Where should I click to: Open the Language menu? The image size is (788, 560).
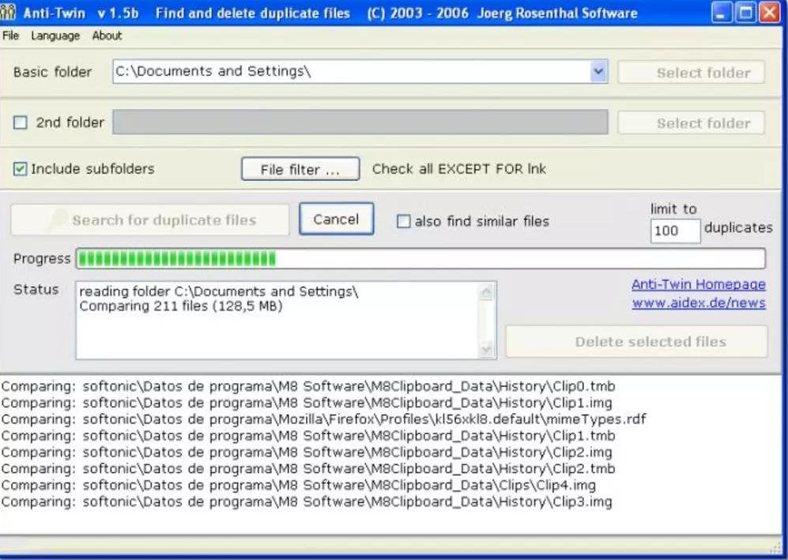click(55, 36)
